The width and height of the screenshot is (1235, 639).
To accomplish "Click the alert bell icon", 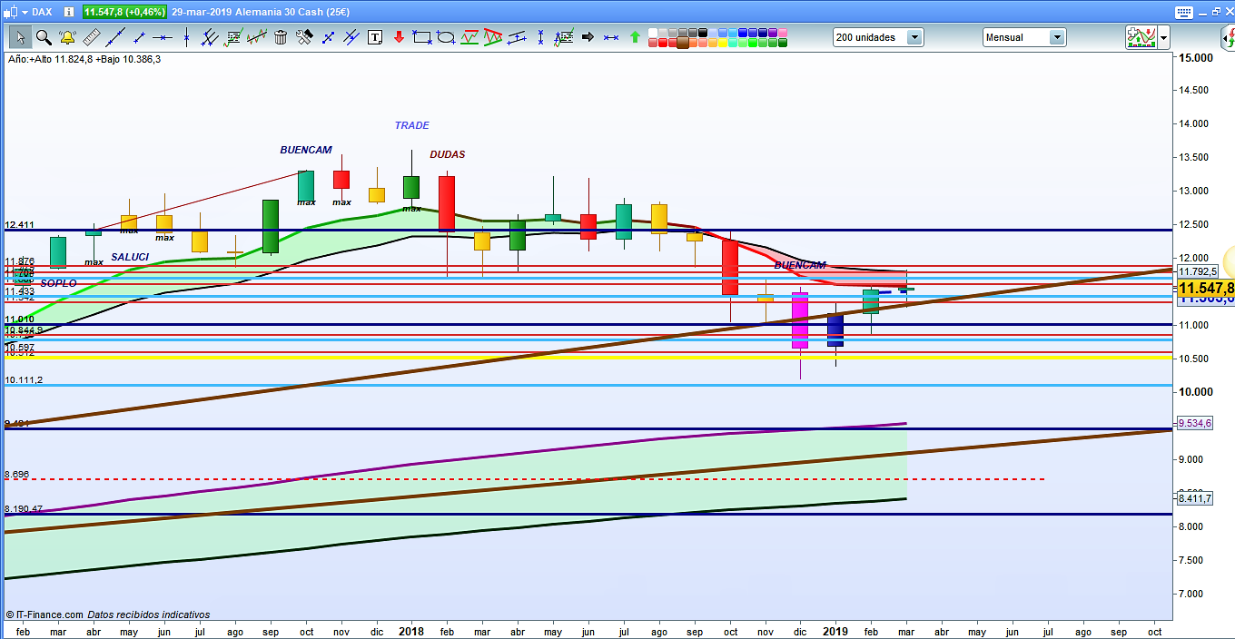I will [x=66, y=37].
